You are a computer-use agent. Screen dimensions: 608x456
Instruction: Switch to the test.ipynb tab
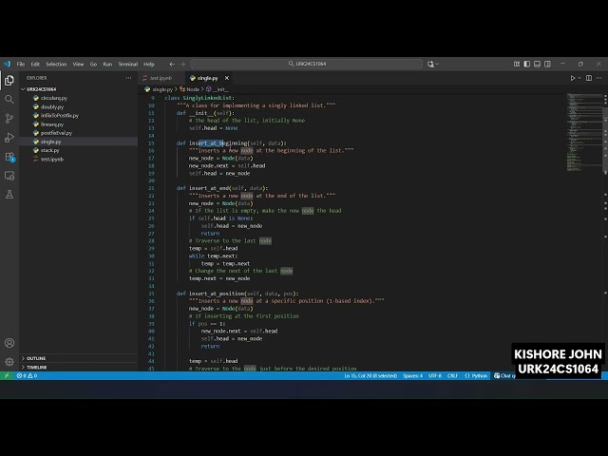point(160,78)
